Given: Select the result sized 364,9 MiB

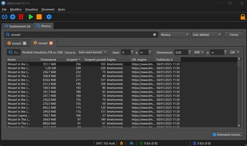Looking at the screenshot, I should click(94, 119).
